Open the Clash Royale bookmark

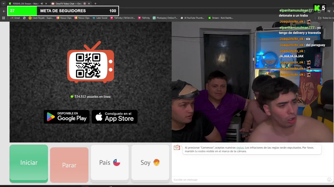coord(41,18)
